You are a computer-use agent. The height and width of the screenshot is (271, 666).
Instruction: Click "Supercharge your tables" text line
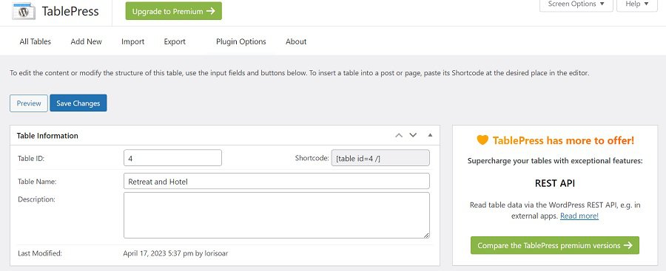click(555, 161)
